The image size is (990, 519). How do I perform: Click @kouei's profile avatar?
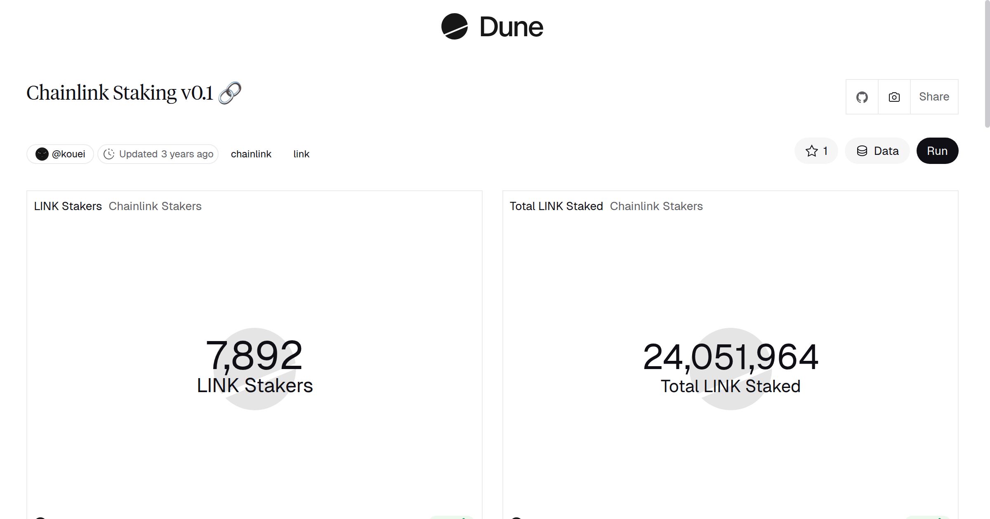pos(43,154)
